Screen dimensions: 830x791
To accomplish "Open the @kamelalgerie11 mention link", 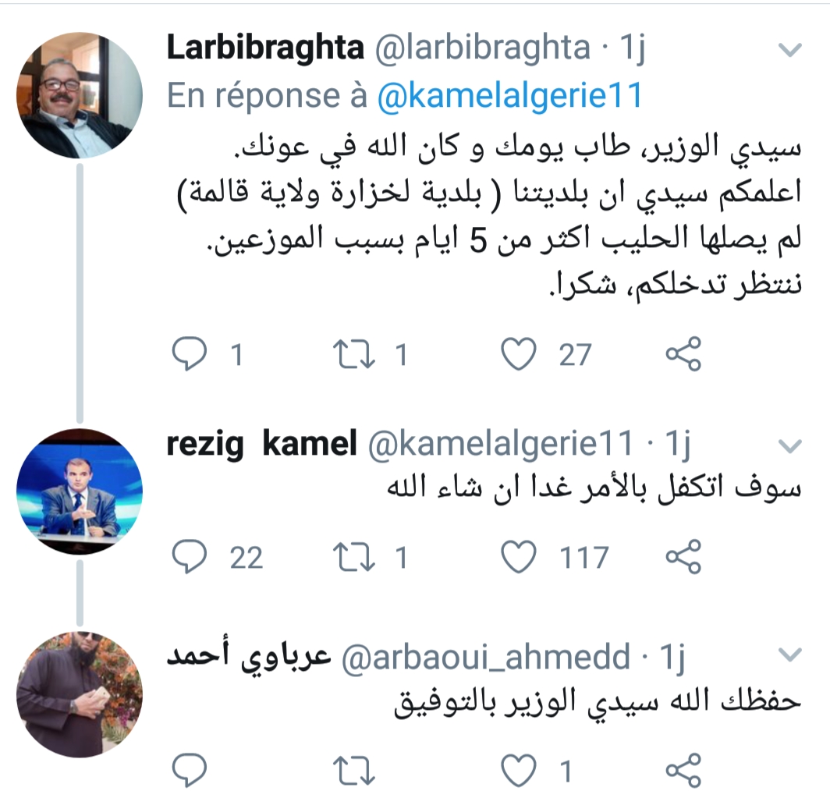I will pos(509,95).
